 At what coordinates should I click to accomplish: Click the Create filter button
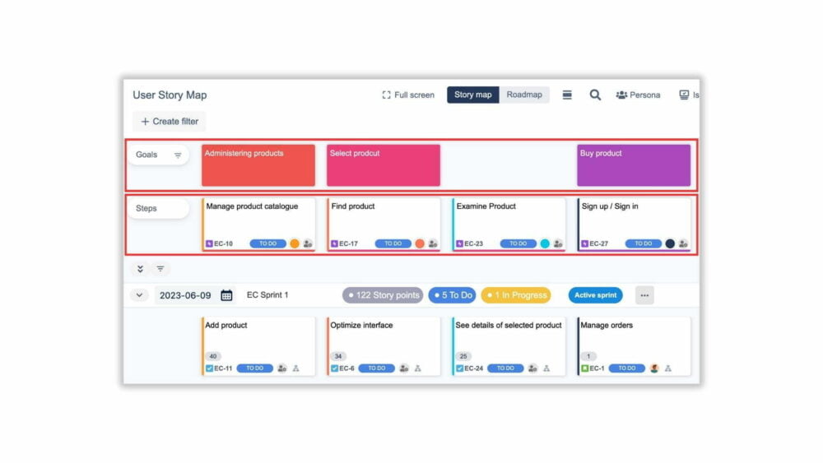coord(170,121)
